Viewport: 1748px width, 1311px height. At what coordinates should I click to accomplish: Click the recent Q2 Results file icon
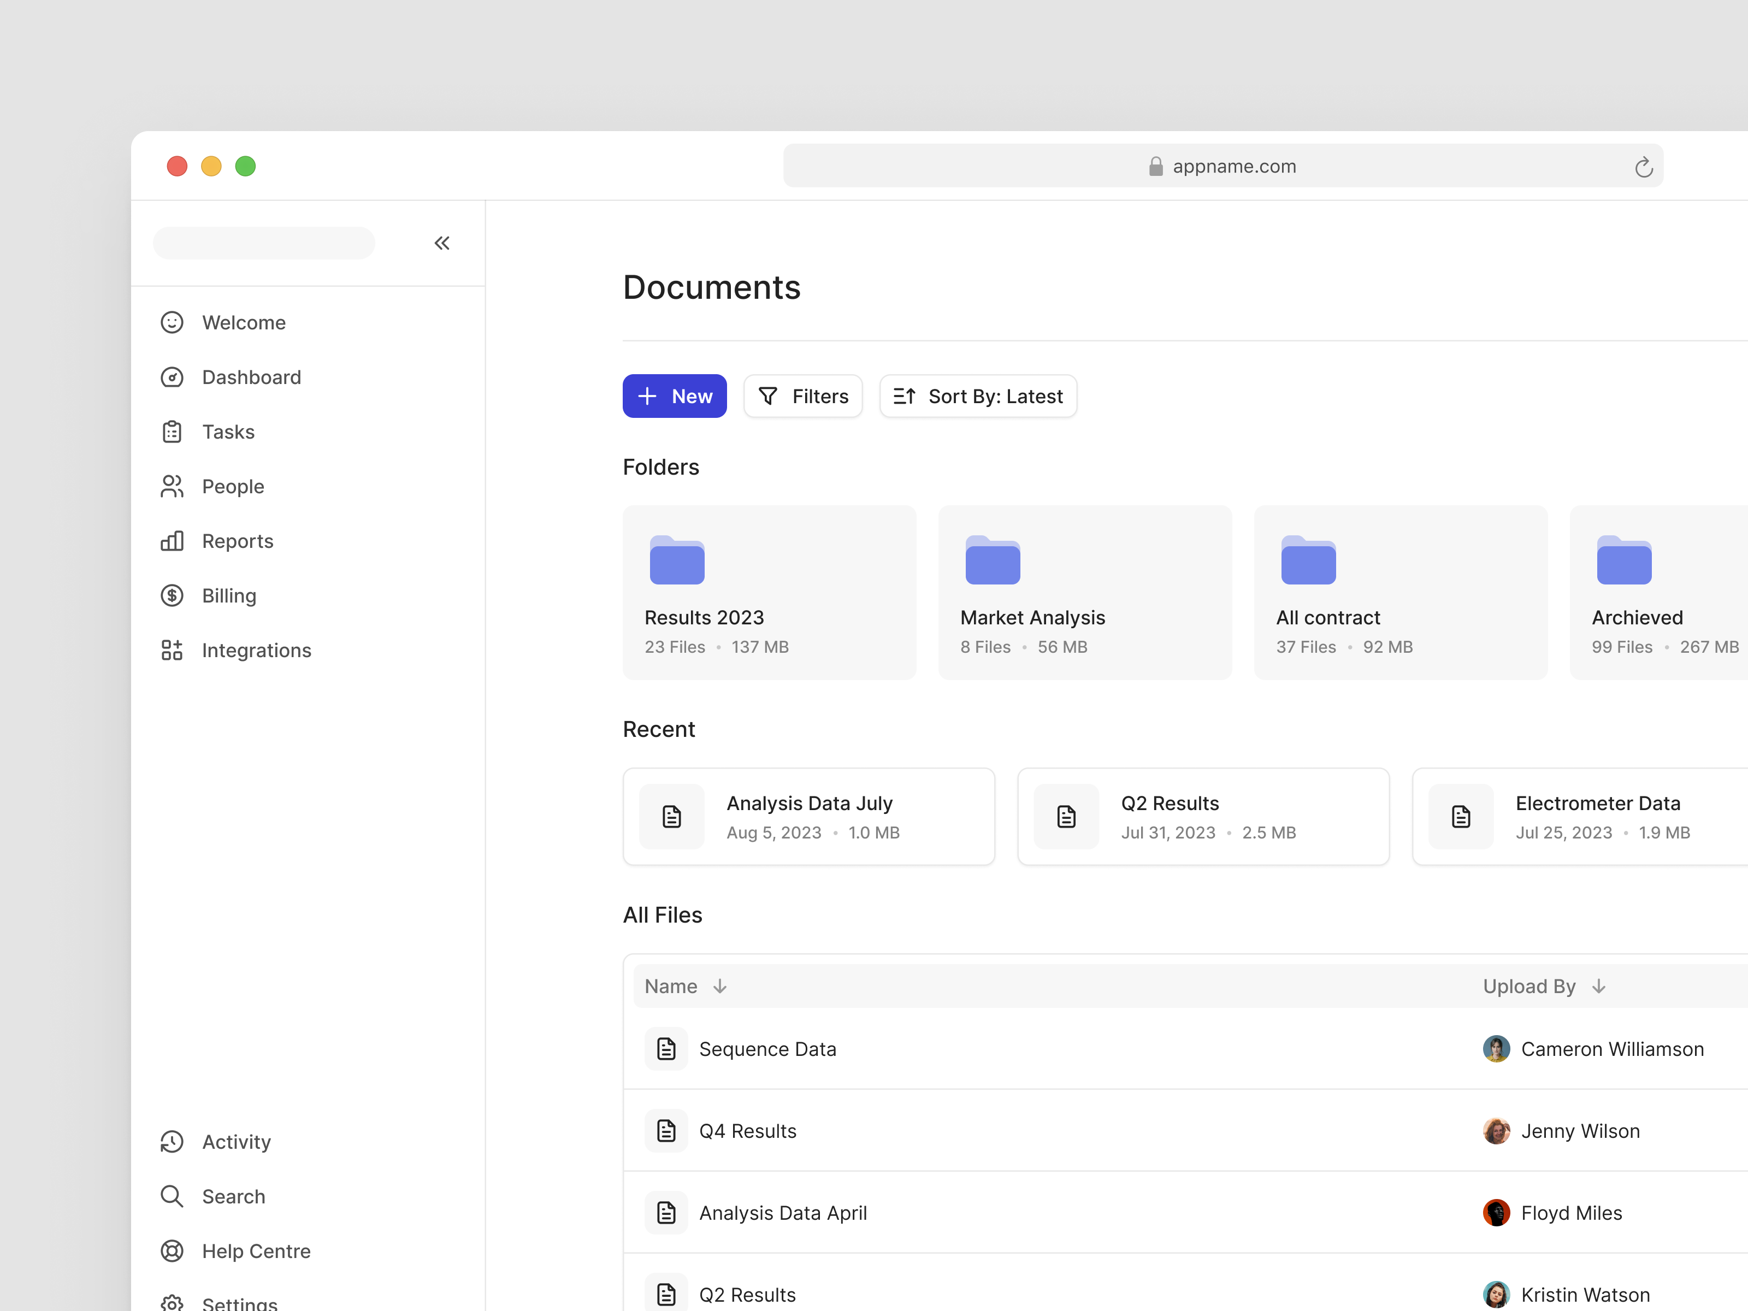(x=1066, y=816)
